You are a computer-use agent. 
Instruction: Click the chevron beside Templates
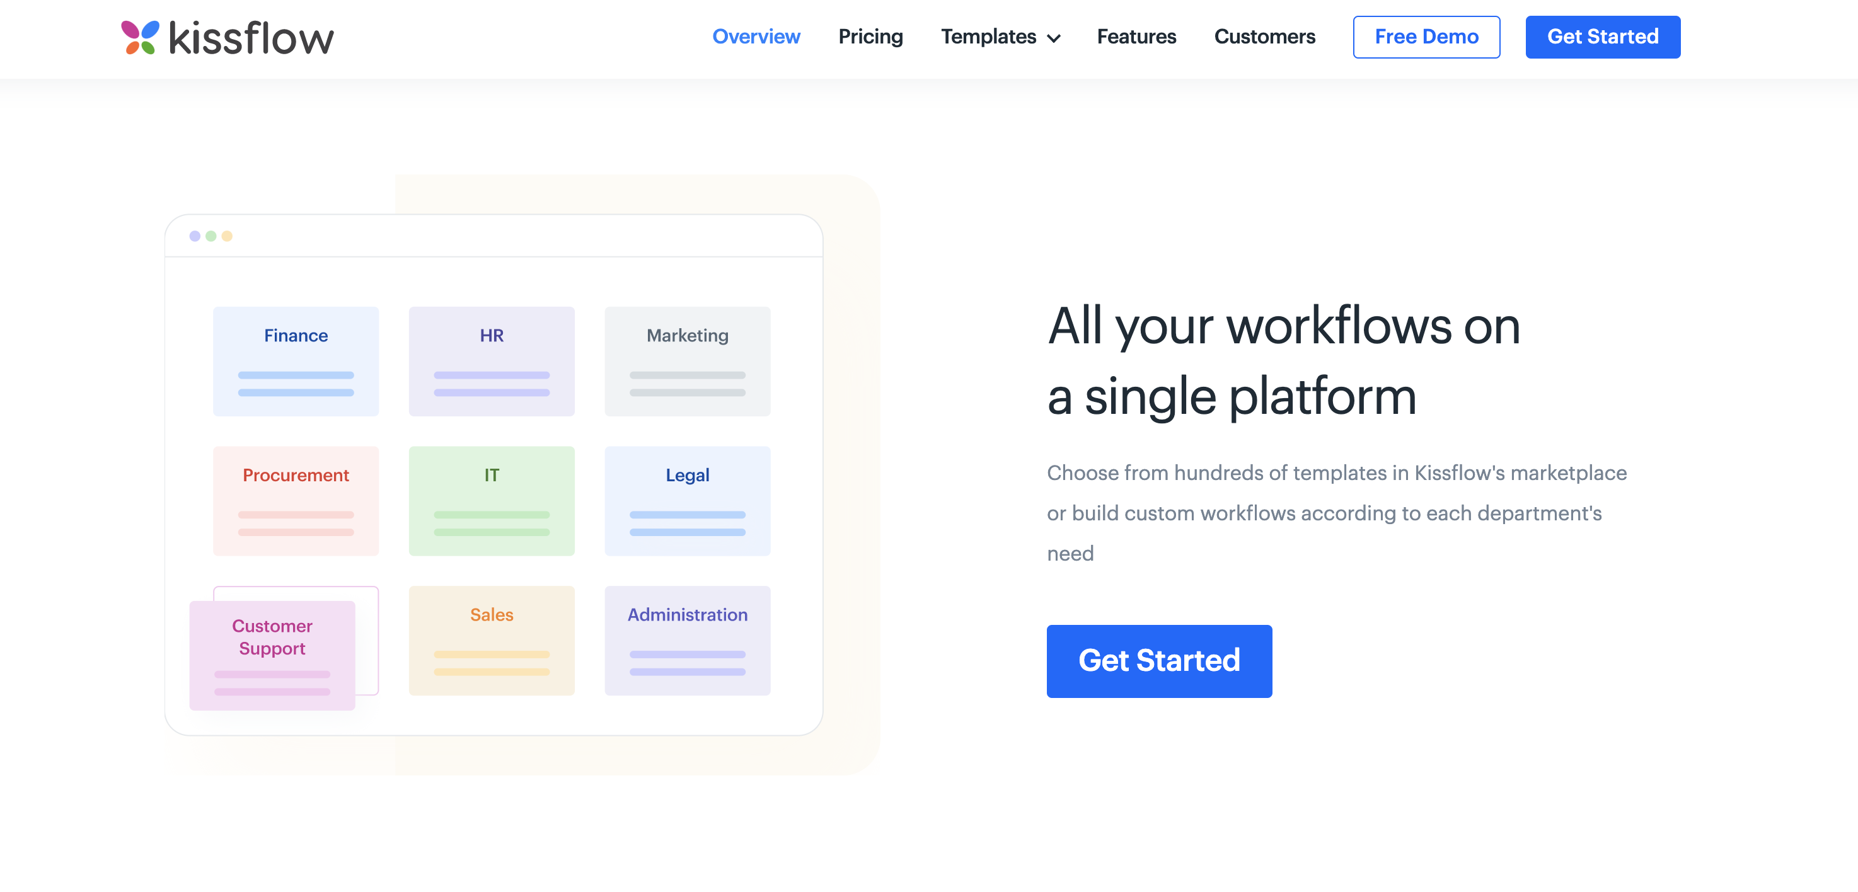tap(1054, 38)
